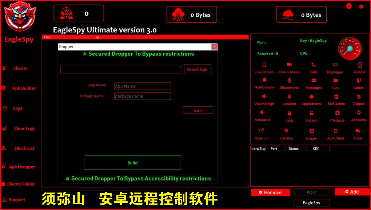This screenshot has height=210, width=371.
Task: Open Clients Folder in the sidebar
Action: click(21, 184)
